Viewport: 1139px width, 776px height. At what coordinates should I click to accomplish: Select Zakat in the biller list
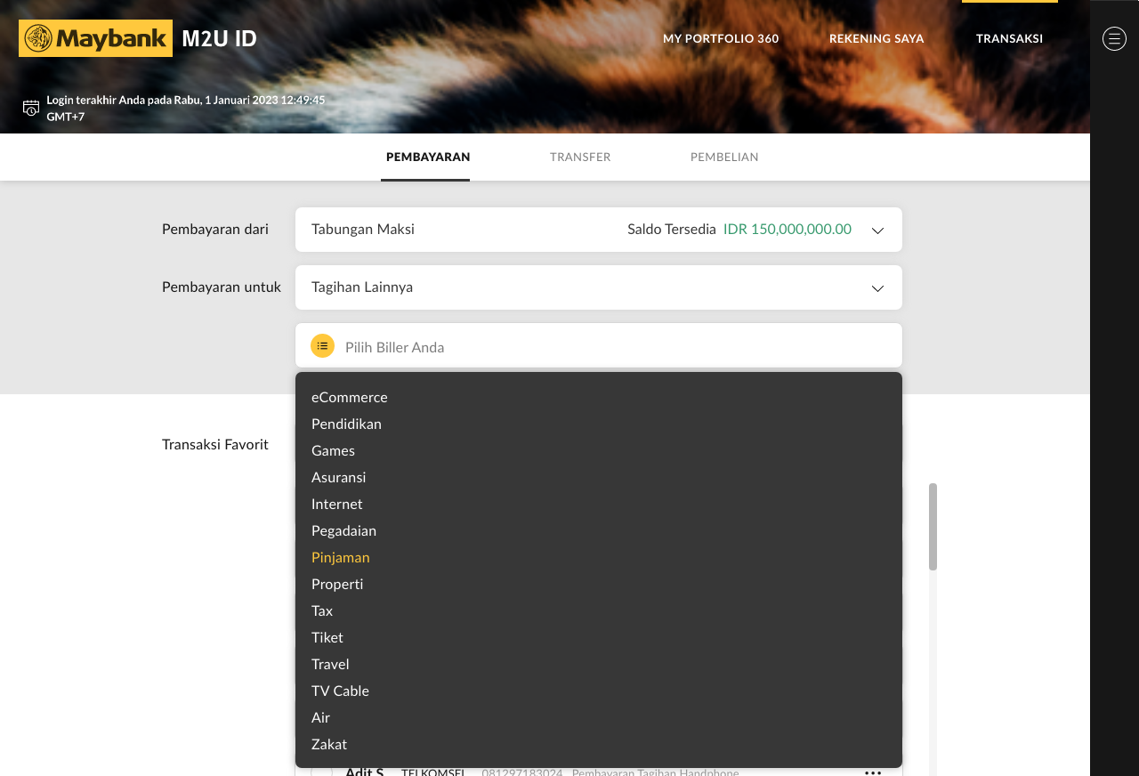329,744
